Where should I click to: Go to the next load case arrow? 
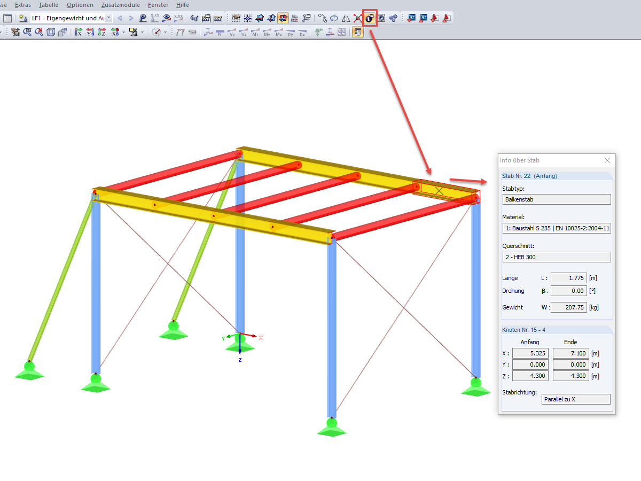pyautogui.click(x=131, y=18)
